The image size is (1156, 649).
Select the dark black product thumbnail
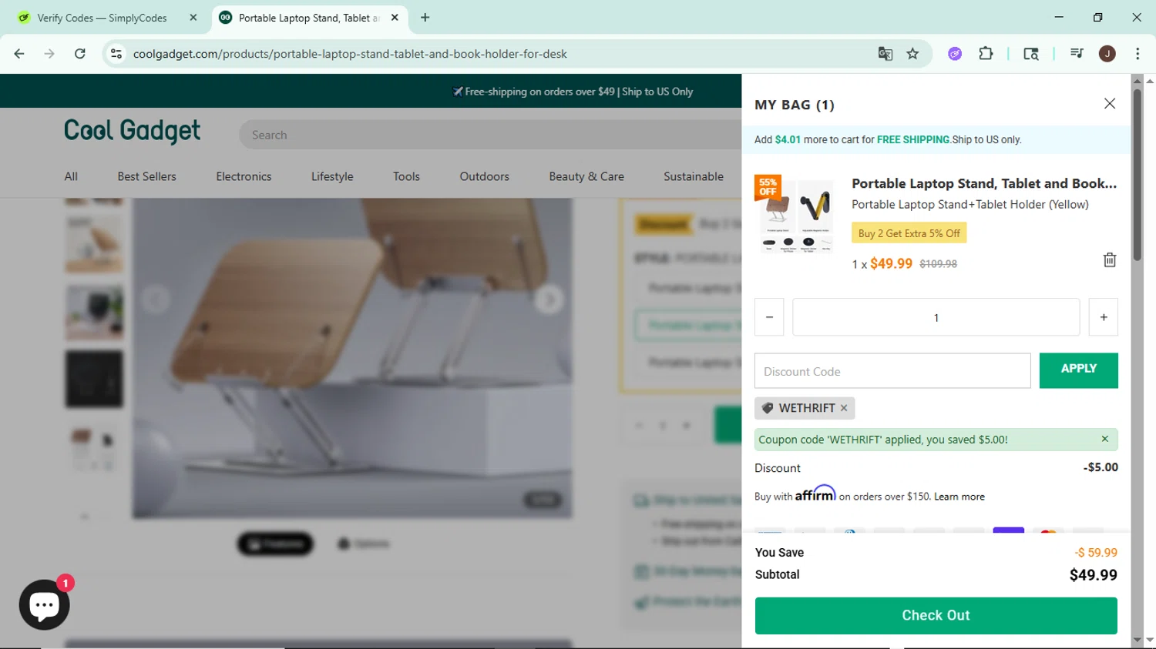(x=94, y=379)
